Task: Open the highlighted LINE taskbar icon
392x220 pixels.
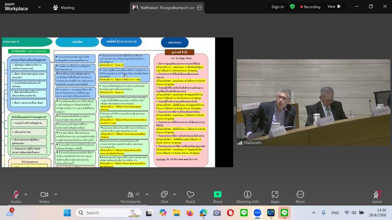Action: pyautogui.click(x=285, y=213)
